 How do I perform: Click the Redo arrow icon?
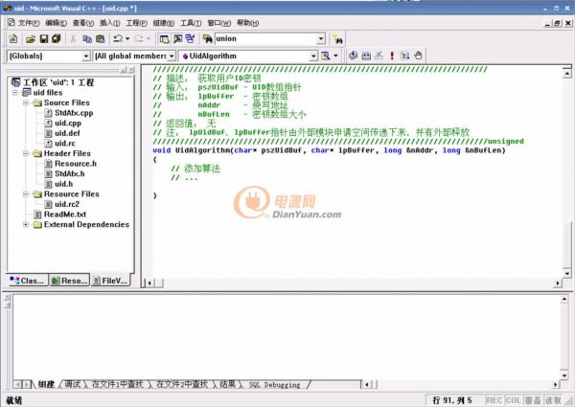point(139,38)
